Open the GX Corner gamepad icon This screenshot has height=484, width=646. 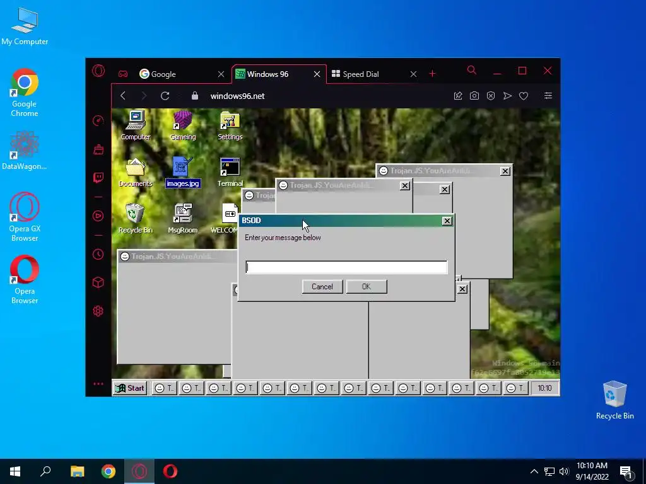pos(123,74)
